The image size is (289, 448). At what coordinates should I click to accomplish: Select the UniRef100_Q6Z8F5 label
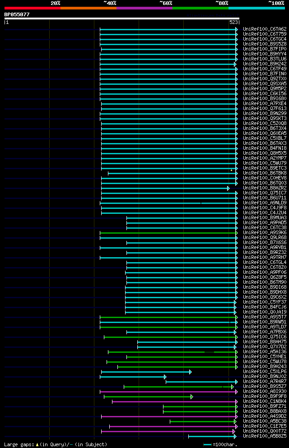(x=265, y=277)
